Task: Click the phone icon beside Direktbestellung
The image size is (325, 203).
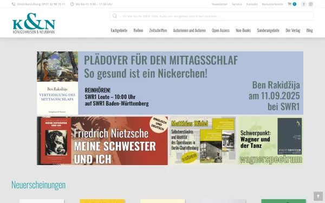Action: (x=14, y=4)
